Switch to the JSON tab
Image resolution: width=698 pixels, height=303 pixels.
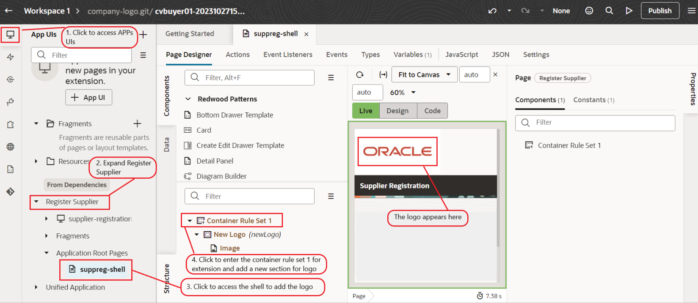tap(500, 55)
